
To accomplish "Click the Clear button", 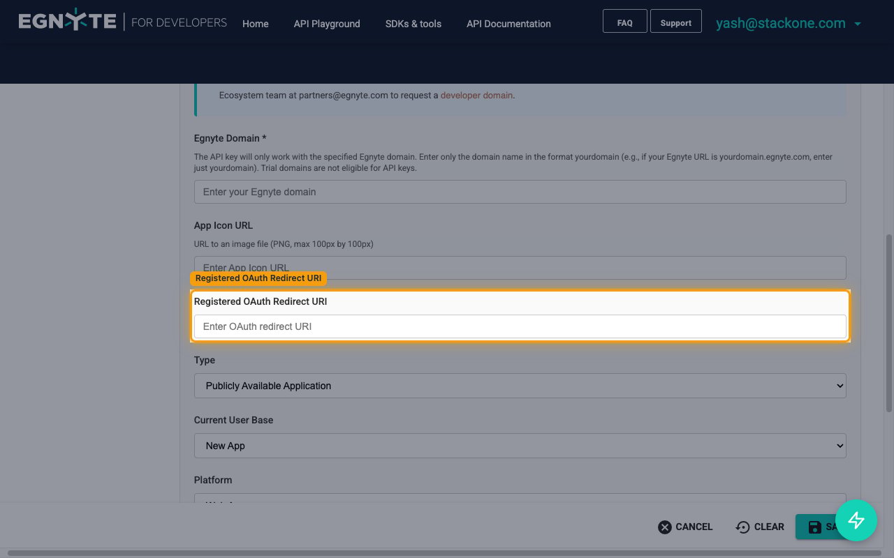I will pos(760,527).
